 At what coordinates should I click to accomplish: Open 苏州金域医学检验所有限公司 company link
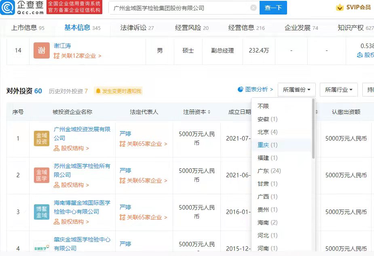coord(82,170)
